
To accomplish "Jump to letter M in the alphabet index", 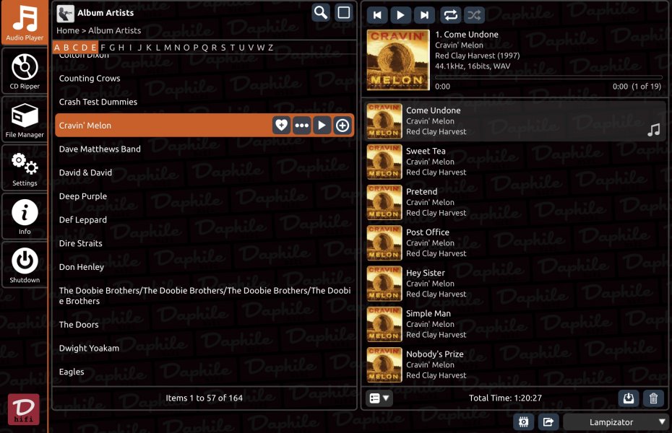I will coord(168,48).
